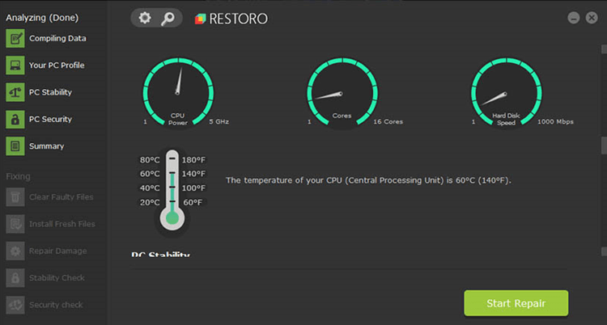This screenshot has height=325, width=607.
Task: Select the Clear Faulty Files step
Action: pos(62,197)
